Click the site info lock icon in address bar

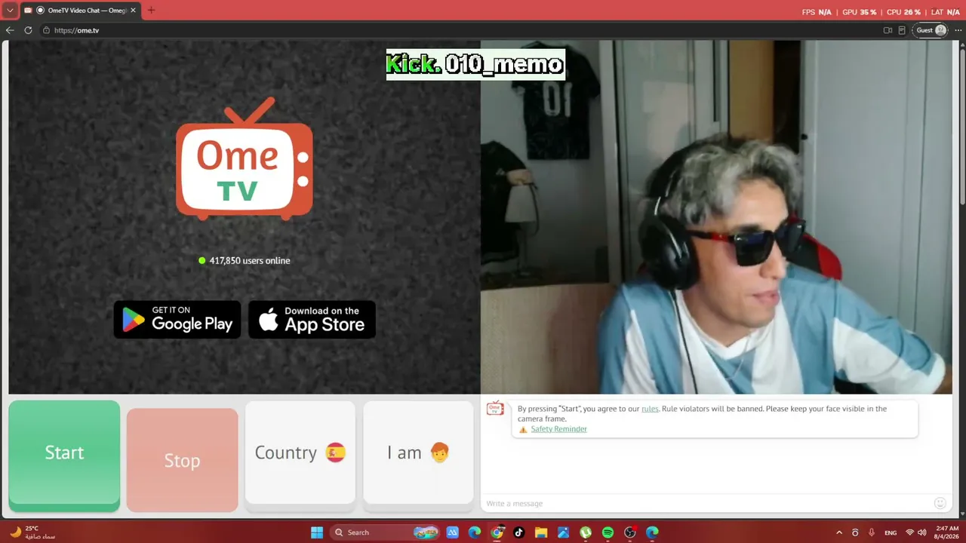(x=46, y=30)
